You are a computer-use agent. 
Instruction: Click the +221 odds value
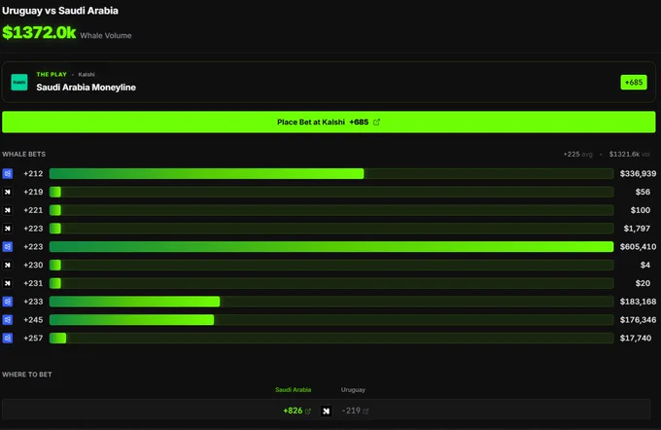coord(33,210)
